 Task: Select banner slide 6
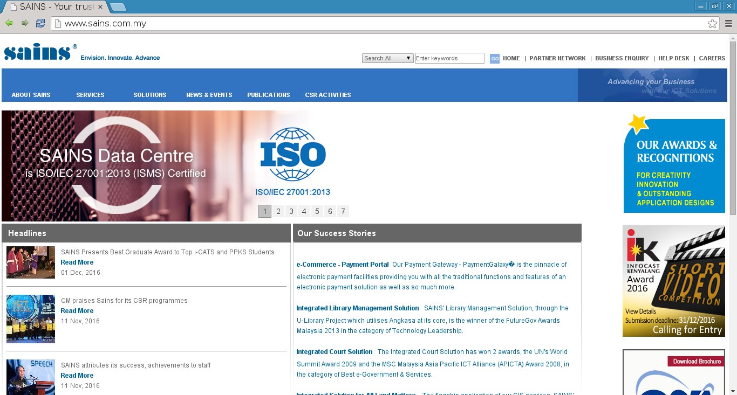coord(330,211)
